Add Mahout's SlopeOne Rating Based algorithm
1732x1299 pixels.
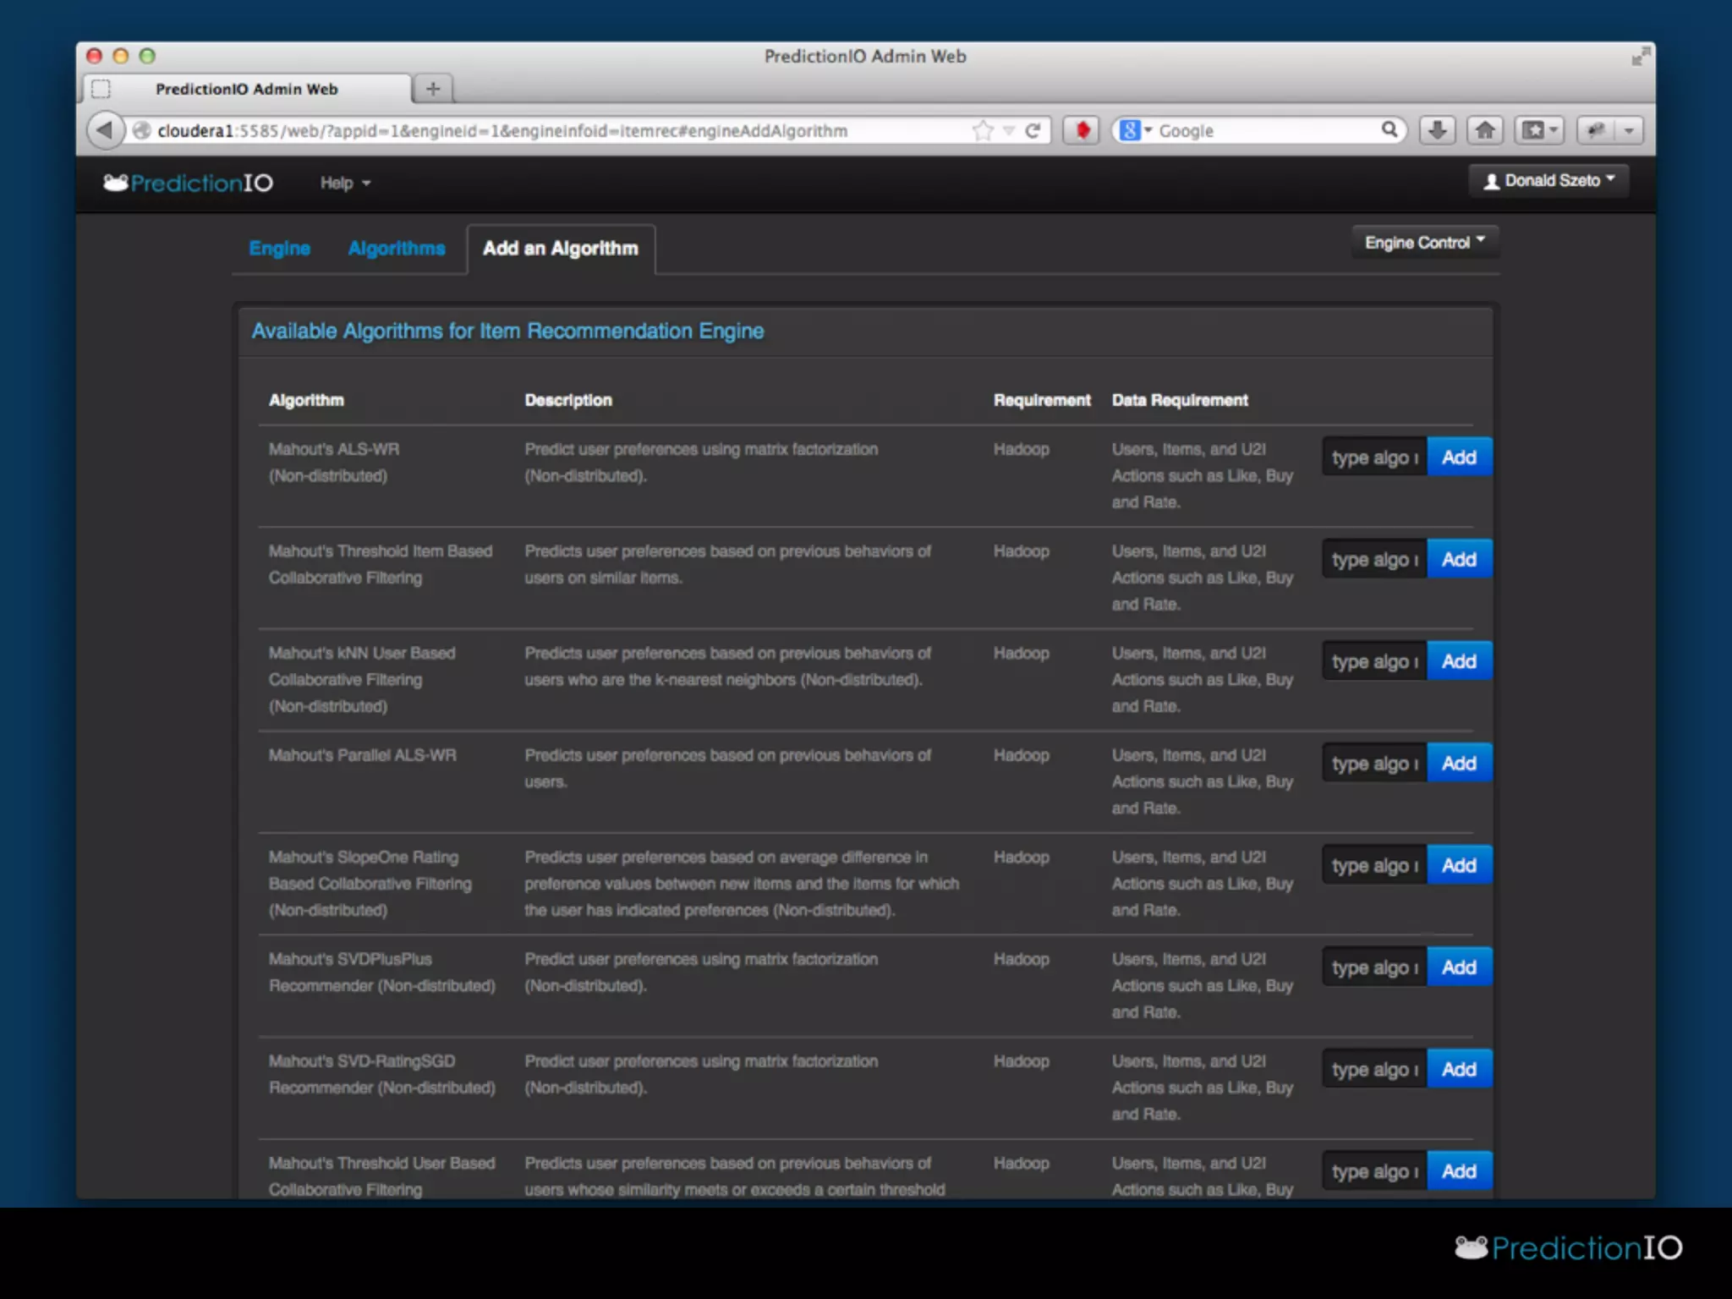tap(1459, 865)
